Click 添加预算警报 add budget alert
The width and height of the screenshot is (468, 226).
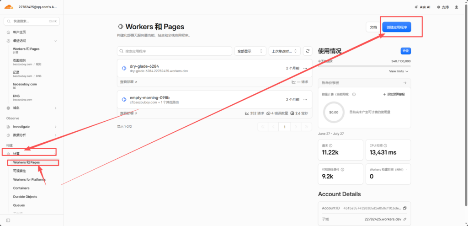[394, 94]
